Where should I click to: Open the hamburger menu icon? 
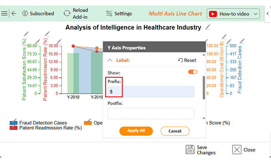(x=4, y=13)
